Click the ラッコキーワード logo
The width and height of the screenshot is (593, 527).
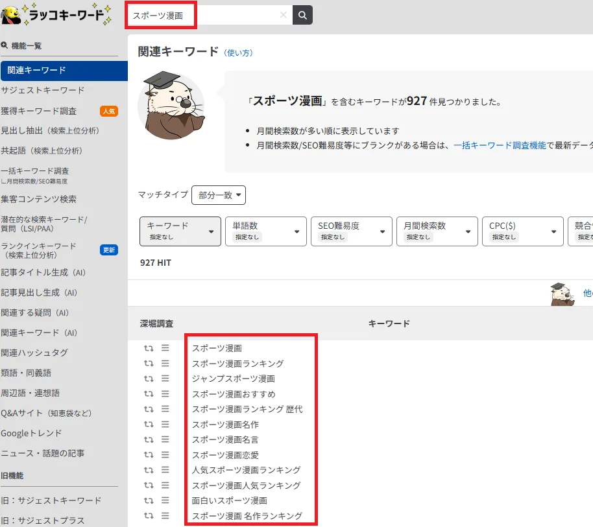click(56, 15)
